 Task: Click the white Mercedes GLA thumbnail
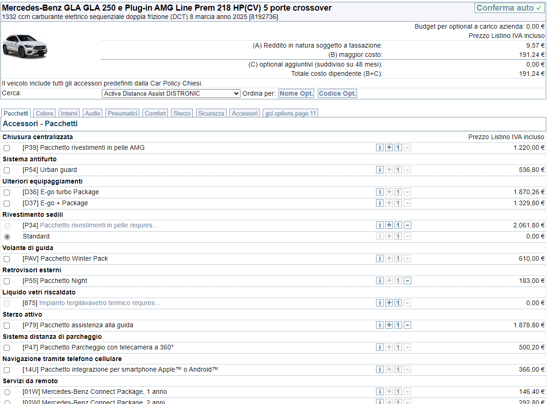tap(25, 46)
